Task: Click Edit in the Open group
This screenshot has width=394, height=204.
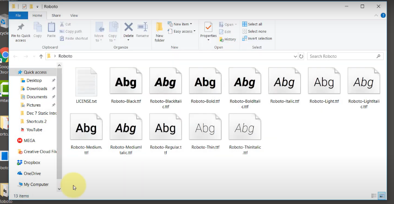Action: 225,32
